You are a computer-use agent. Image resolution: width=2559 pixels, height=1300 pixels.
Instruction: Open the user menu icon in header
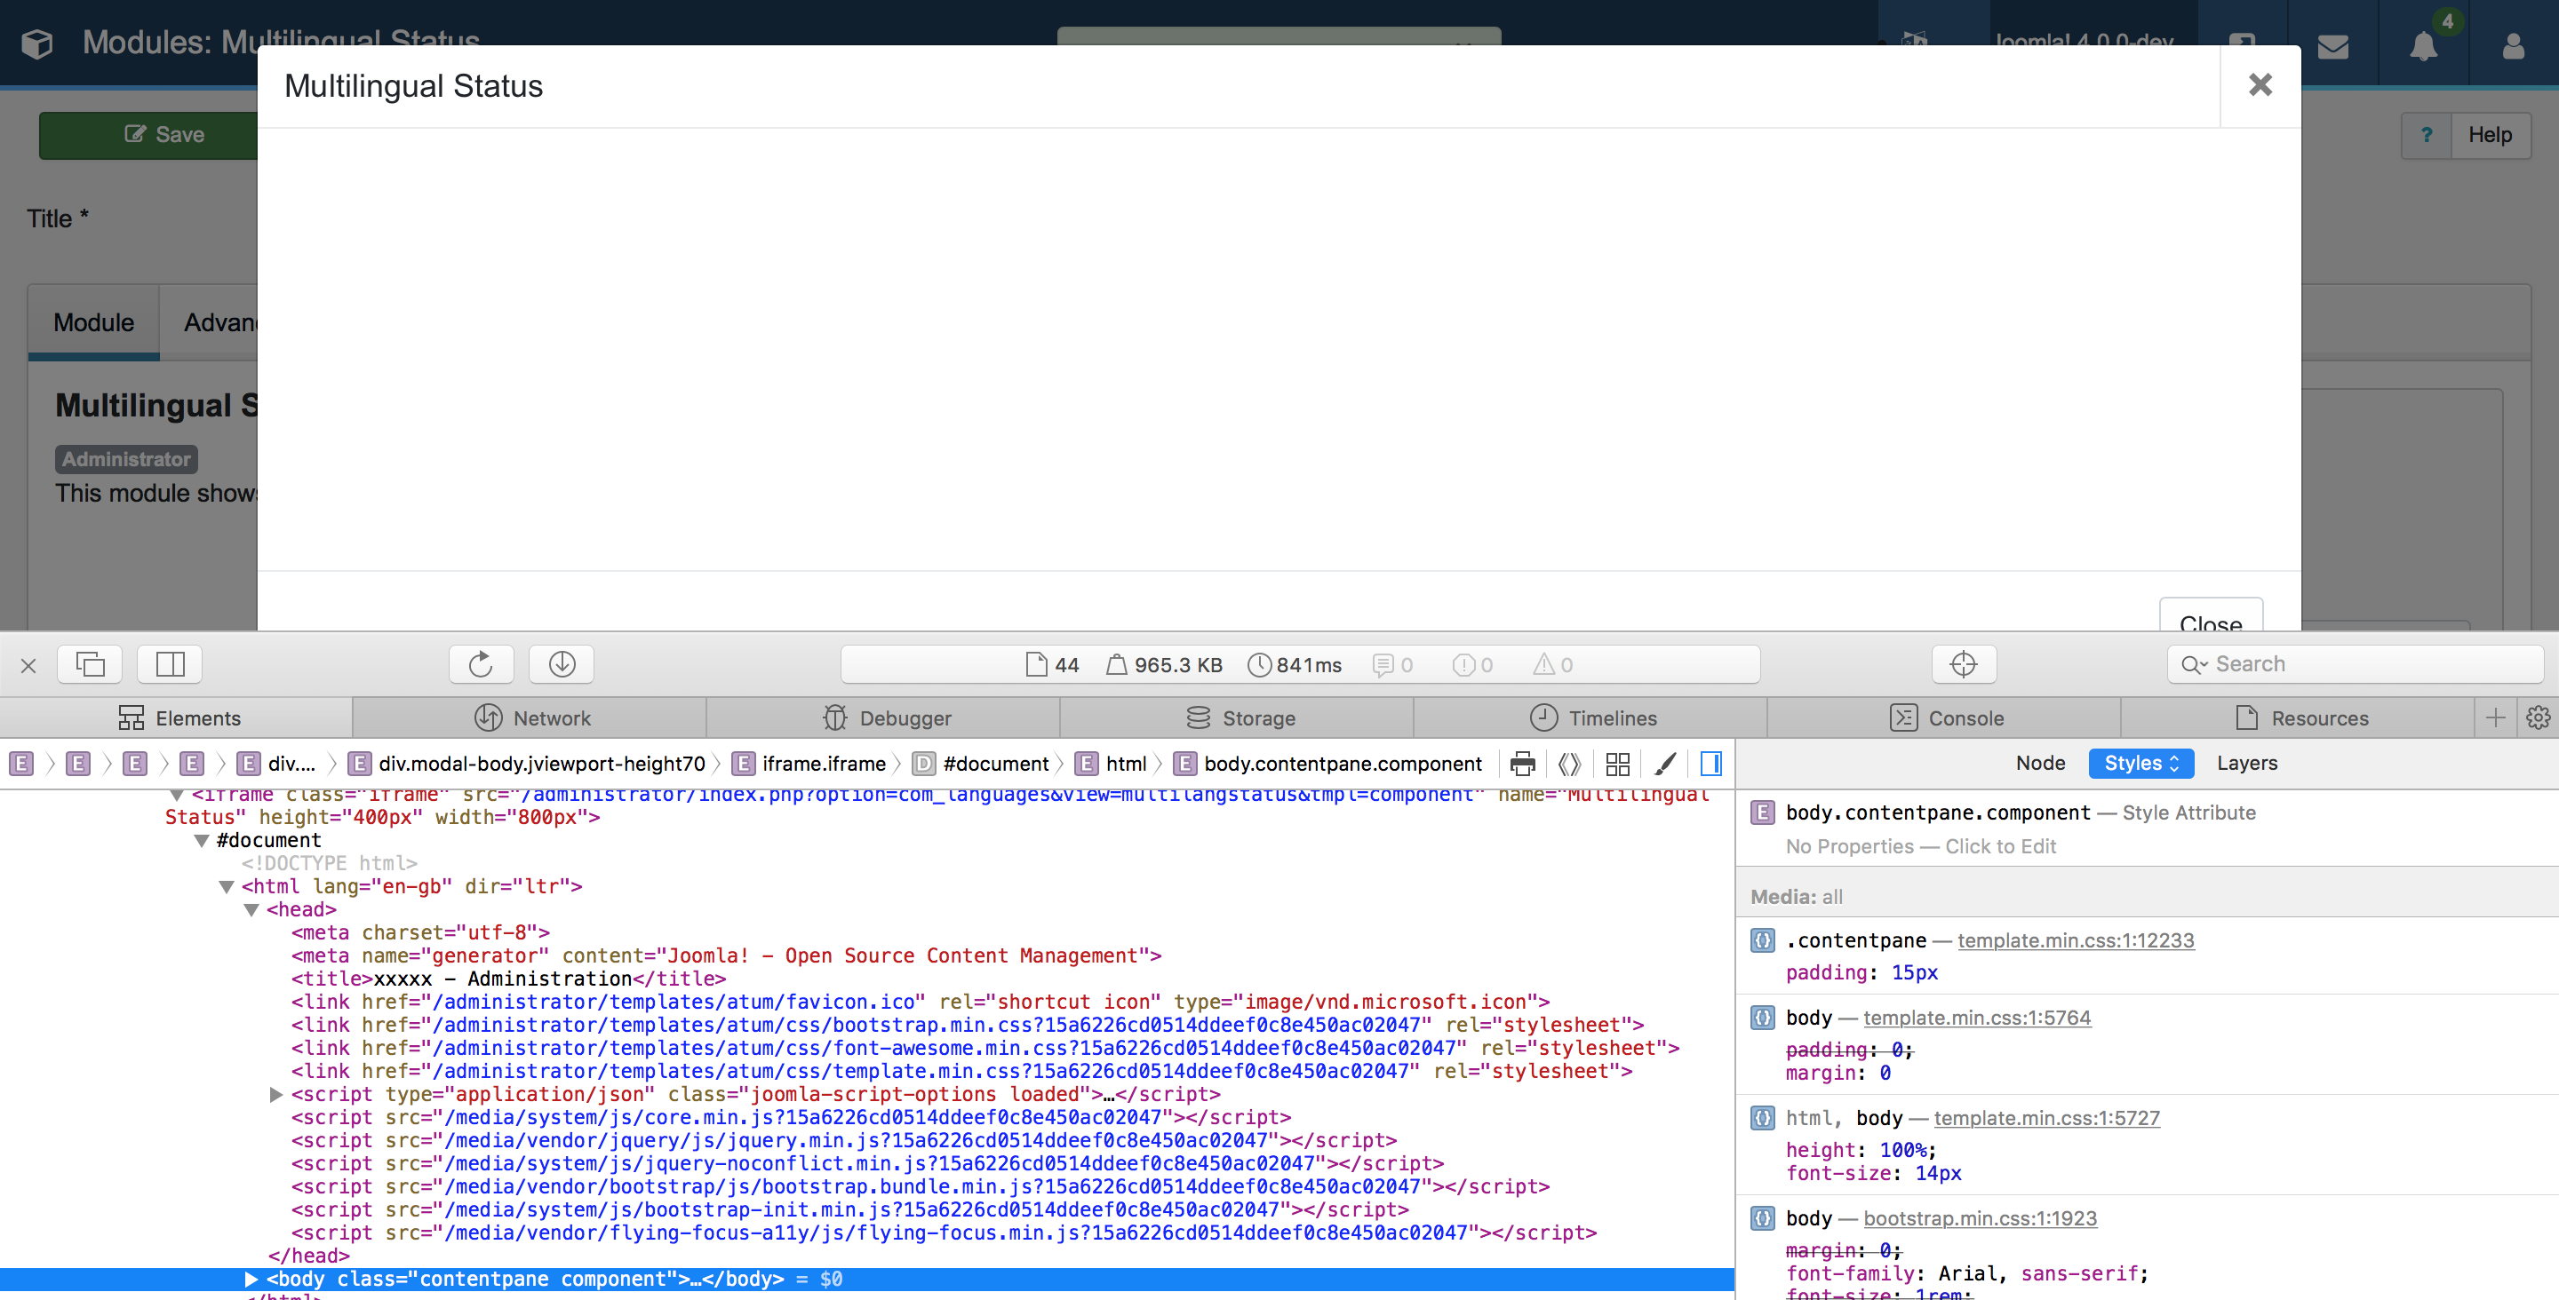tap(2514, 45)
